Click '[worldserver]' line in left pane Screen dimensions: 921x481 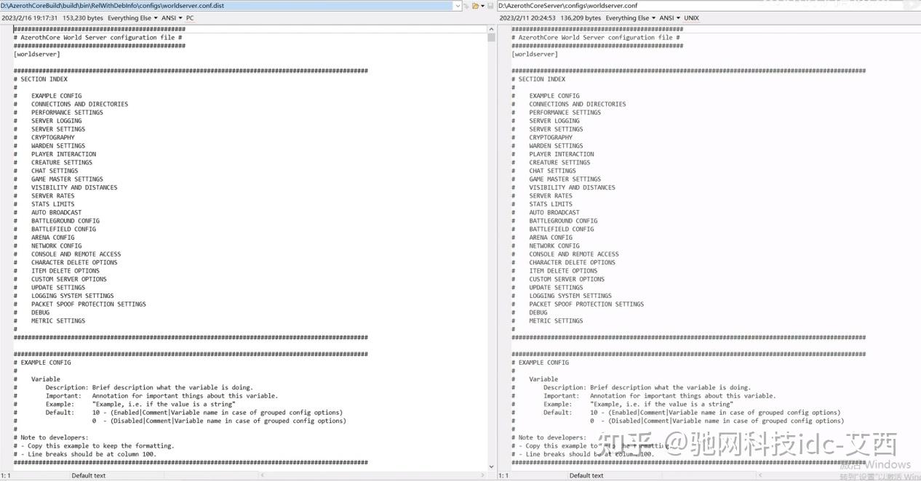tap(36, 54)
